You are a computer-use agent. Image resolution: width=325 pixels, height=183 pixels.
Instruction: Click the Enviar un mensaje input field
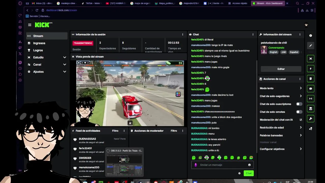(x=222, y=165)
